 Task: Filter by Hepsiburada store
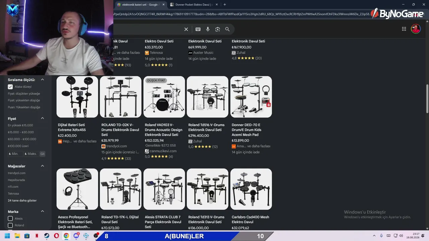tap(16, 180)
